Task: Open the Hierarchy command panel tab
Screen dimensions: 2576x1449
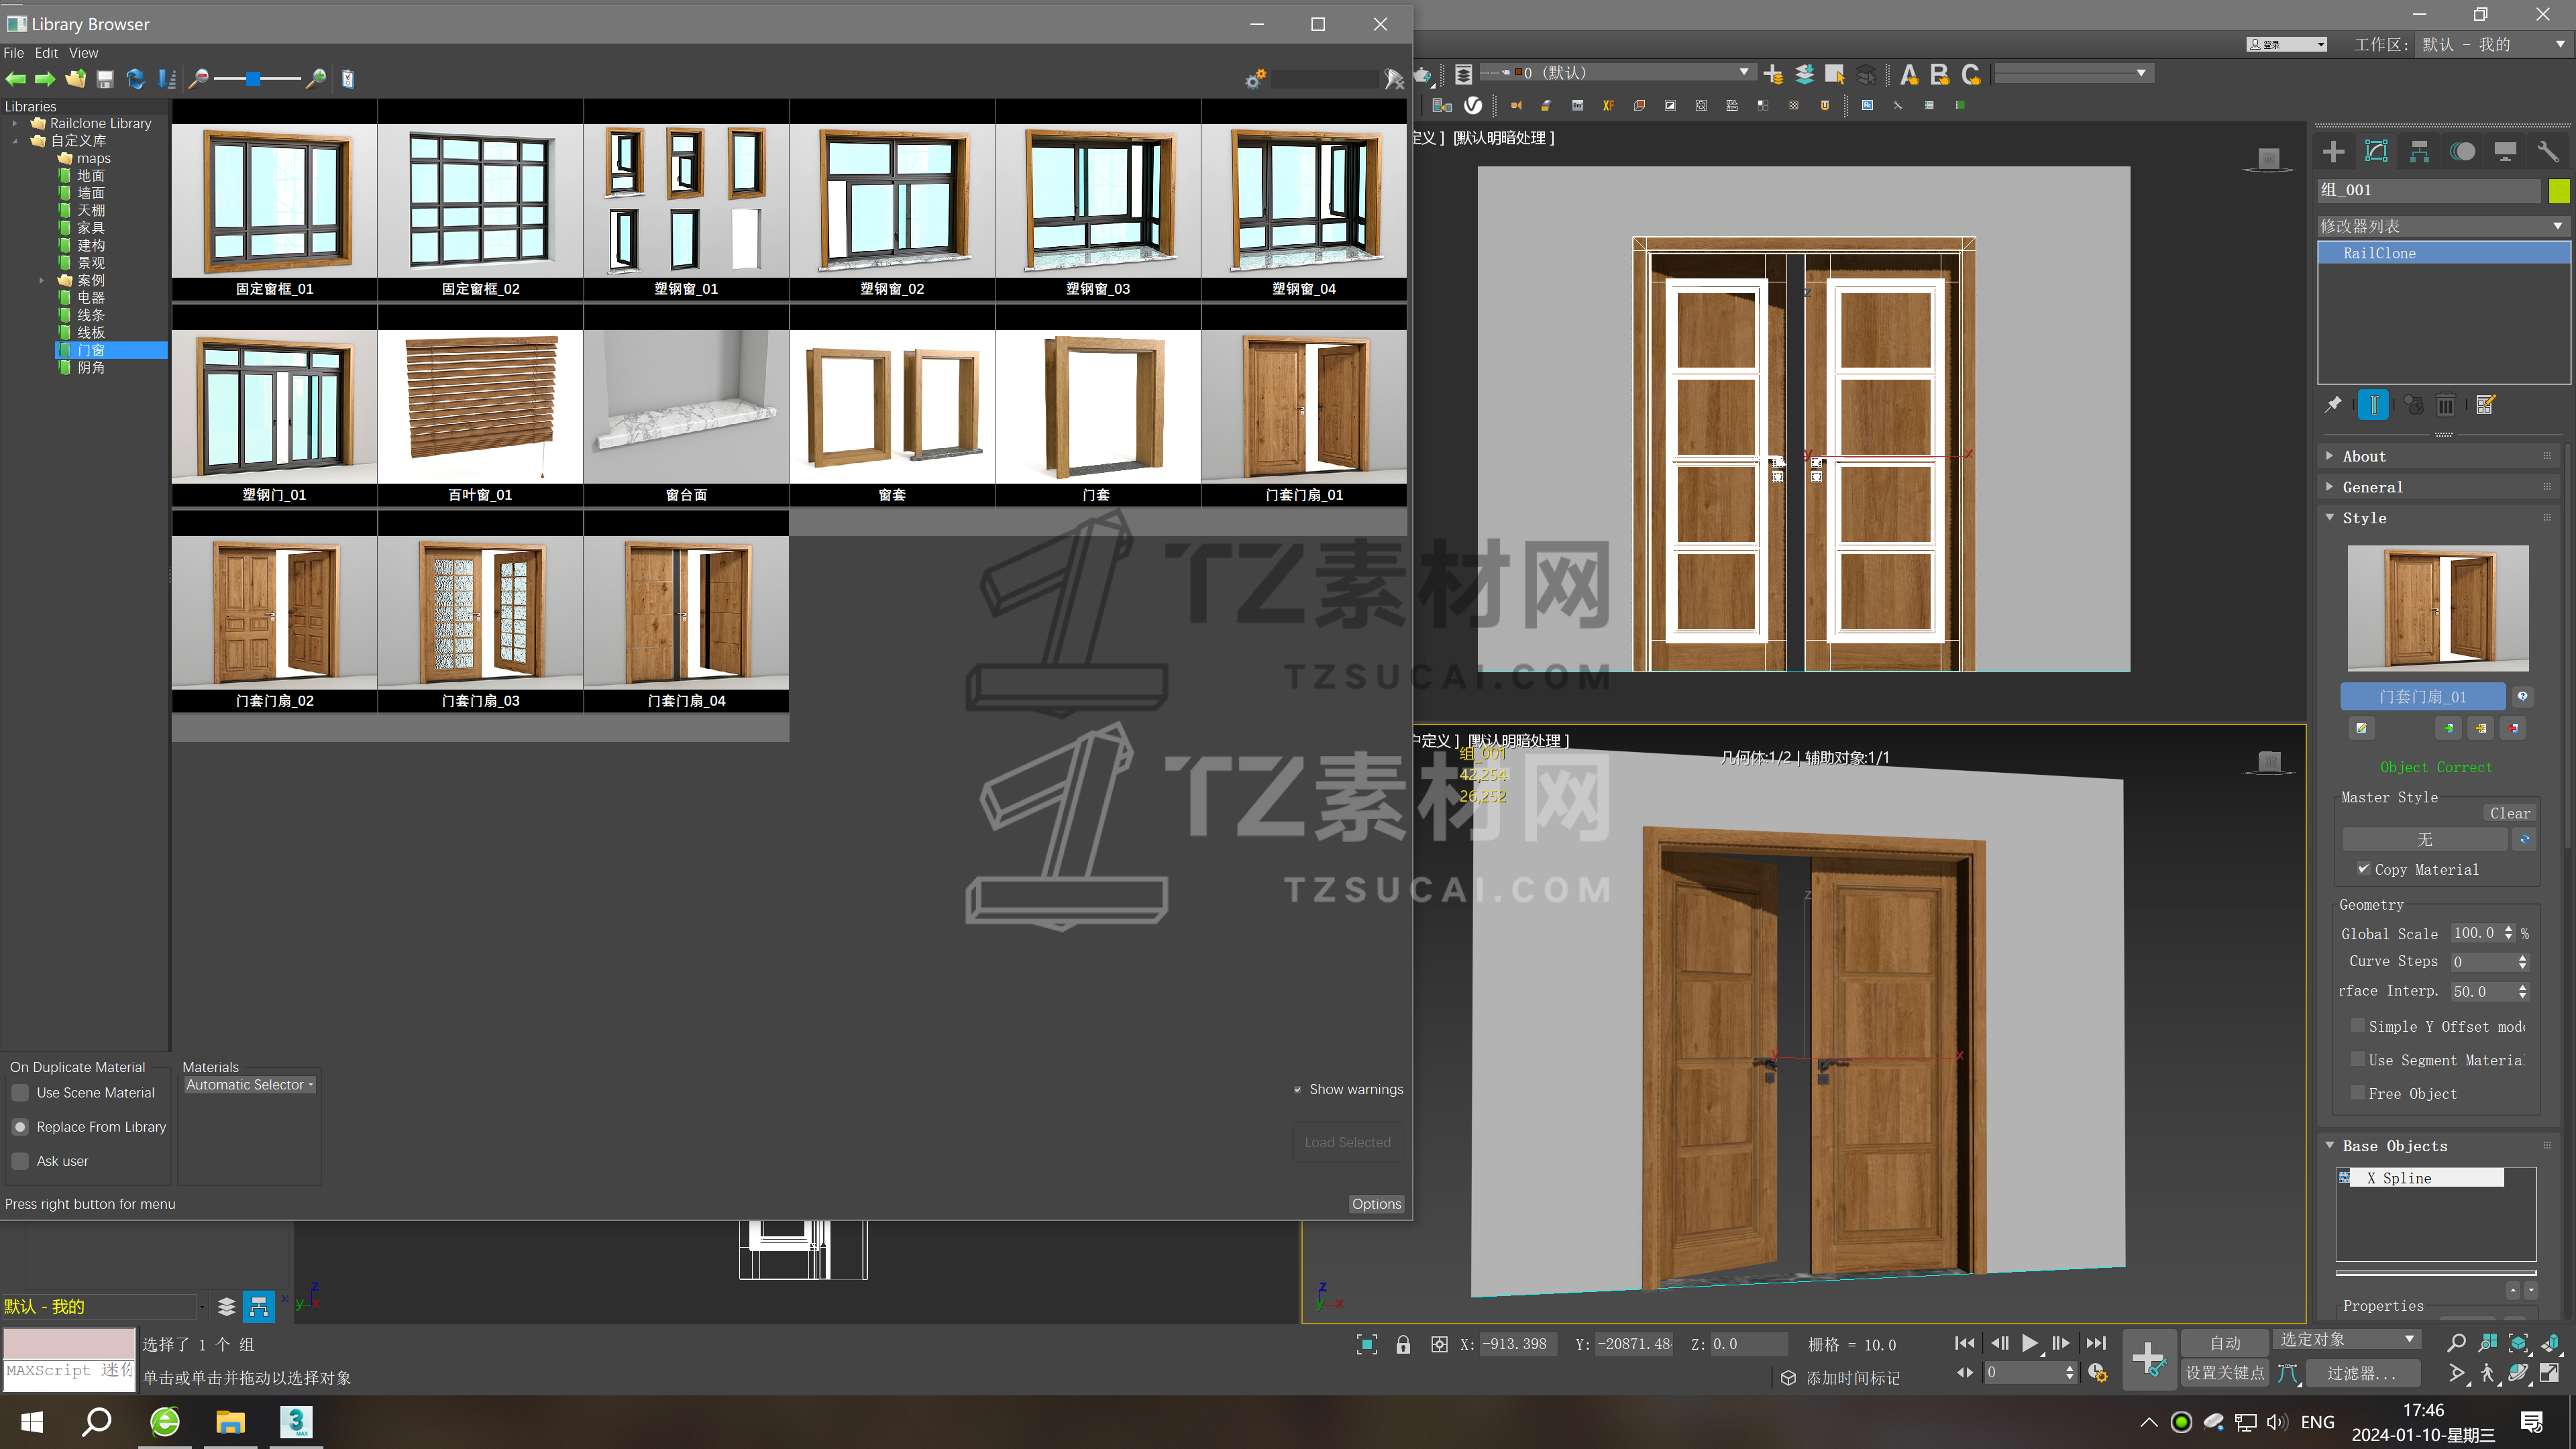Action: tap(2419, 152)
